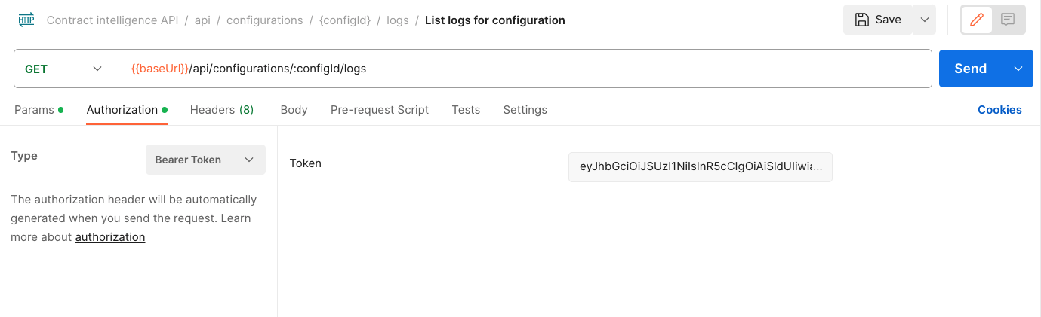This screenshot has width=1041, height=317.
Task: Click the Token value field
Action: pos(700,167)
